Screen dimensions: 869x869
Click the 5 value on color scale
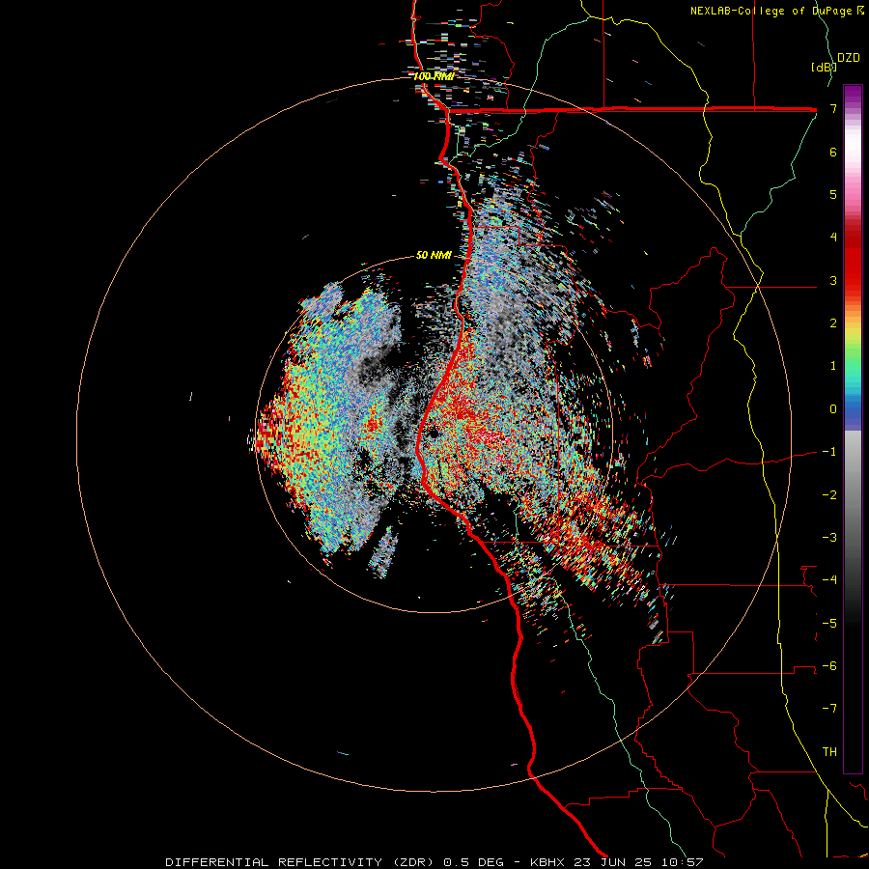click(833, 194)
